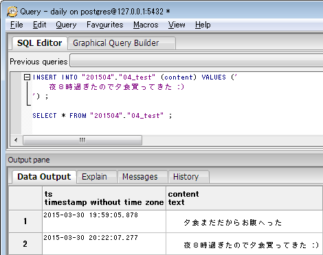
Task: Click the editor horizontal scrollbar left arrow
Action: coord(16,140)
